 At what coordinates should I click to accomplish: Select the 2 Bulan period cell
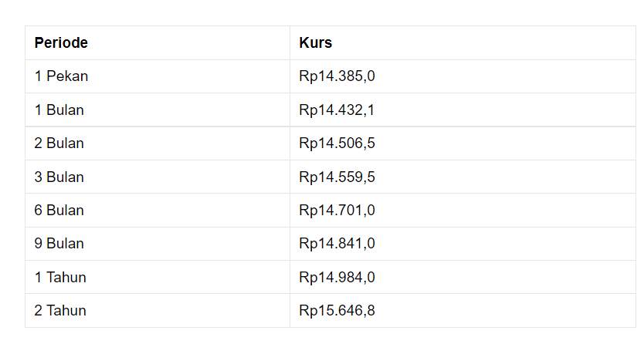click(158, 143)
